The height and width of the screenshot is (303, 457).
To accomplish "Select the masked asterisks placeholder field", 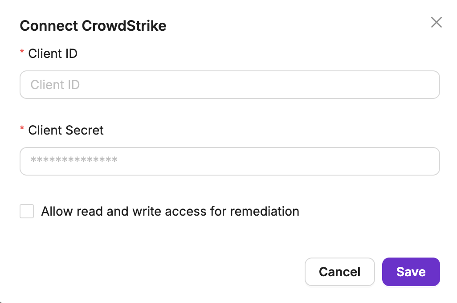I will [x=229, y=161].
